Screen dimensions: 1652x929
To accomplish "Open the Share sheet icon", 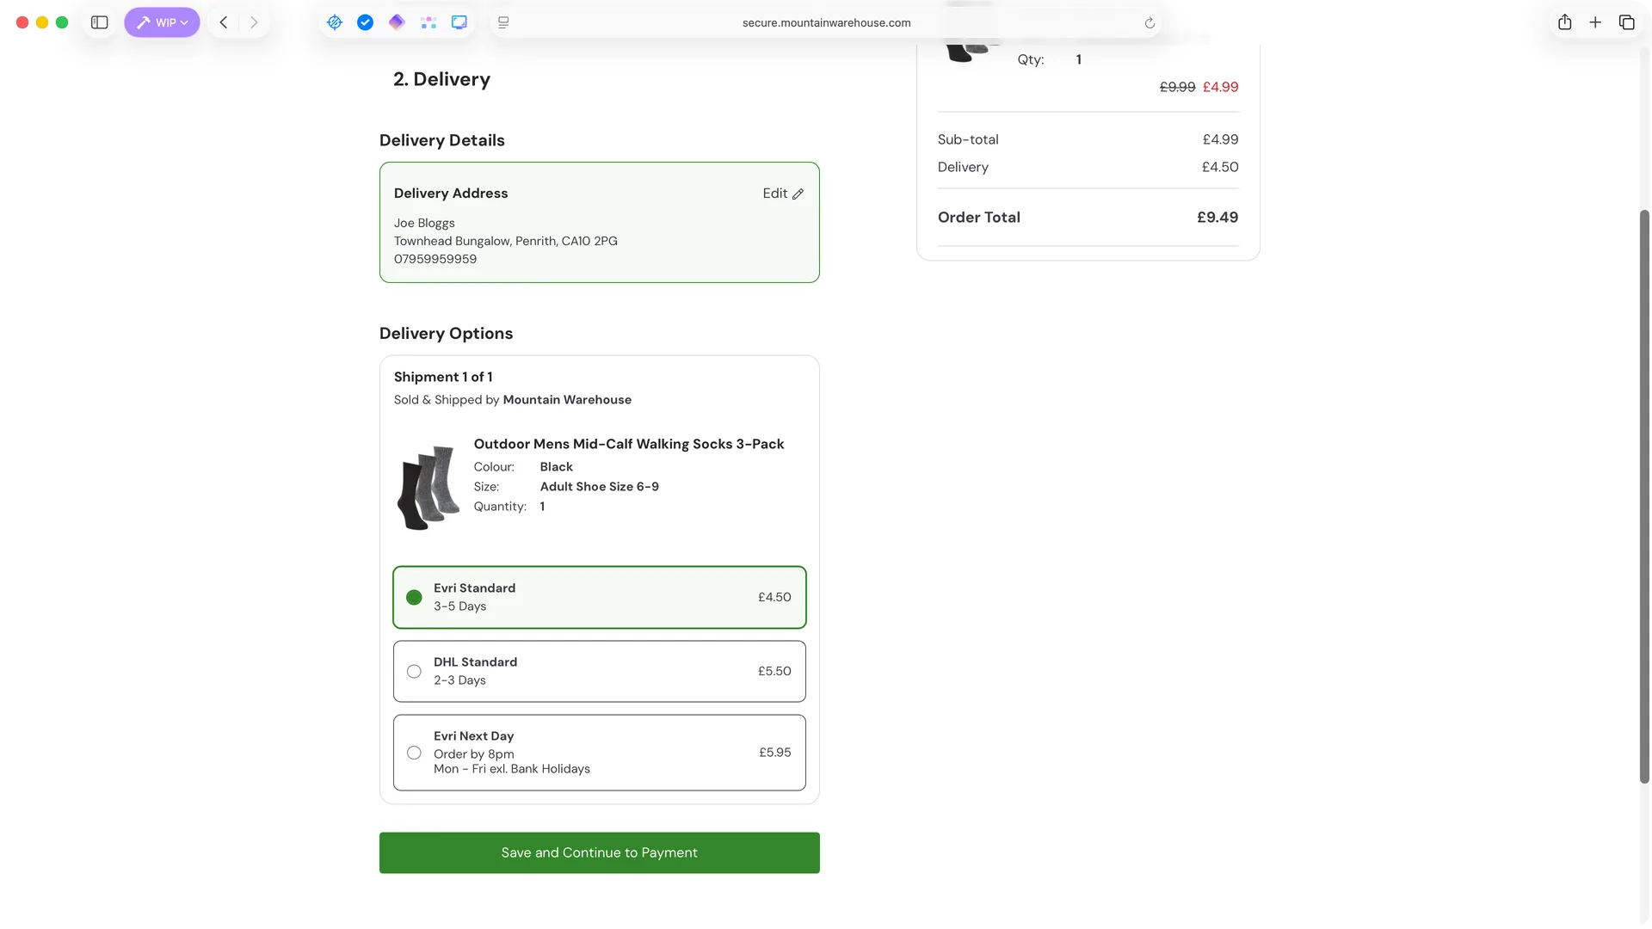I will coord(1565,22).
